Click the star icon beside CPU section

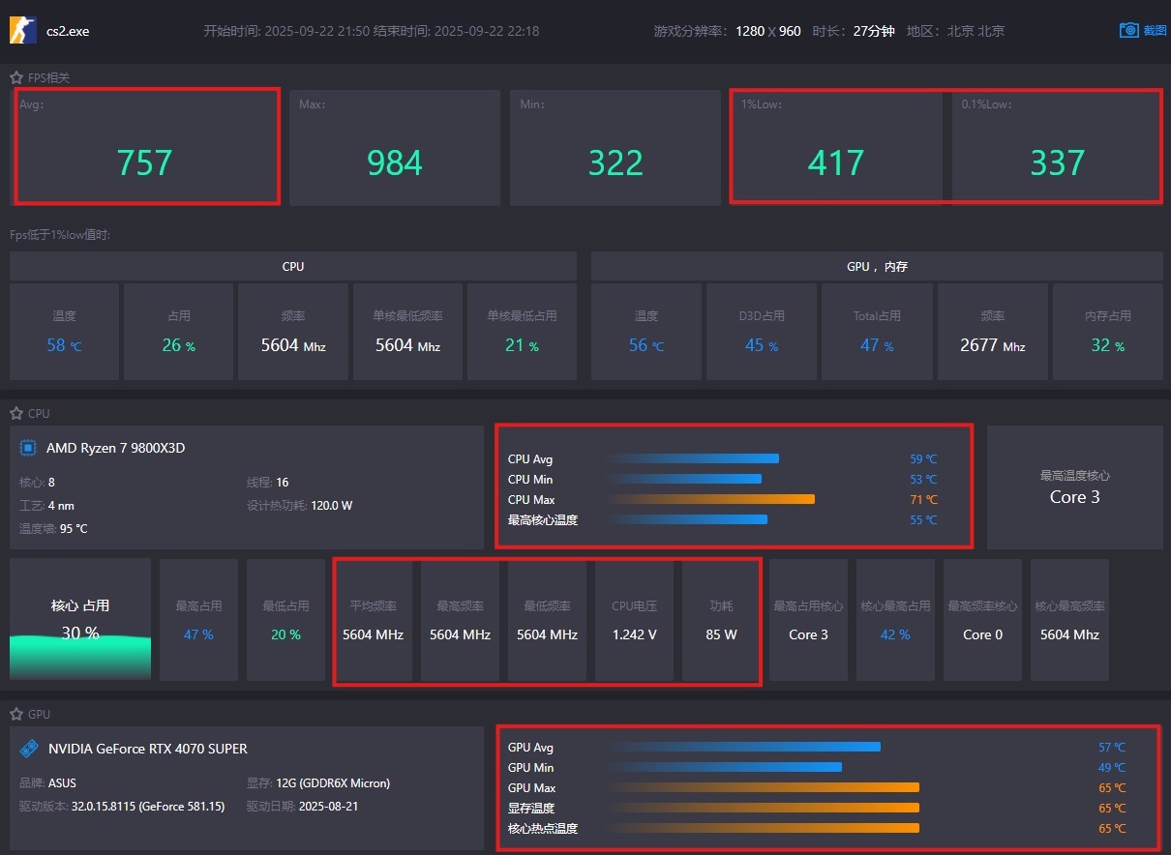pyautogui.click(x=16, y=413)
